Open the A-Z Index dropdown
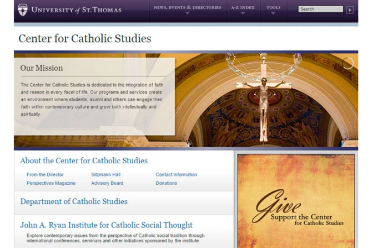The width and height of the screenshot is (373, 248). [243, 9]
